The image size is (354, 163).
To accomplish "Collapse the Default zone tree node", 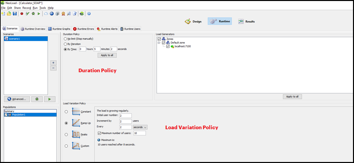I will point(159,43).
